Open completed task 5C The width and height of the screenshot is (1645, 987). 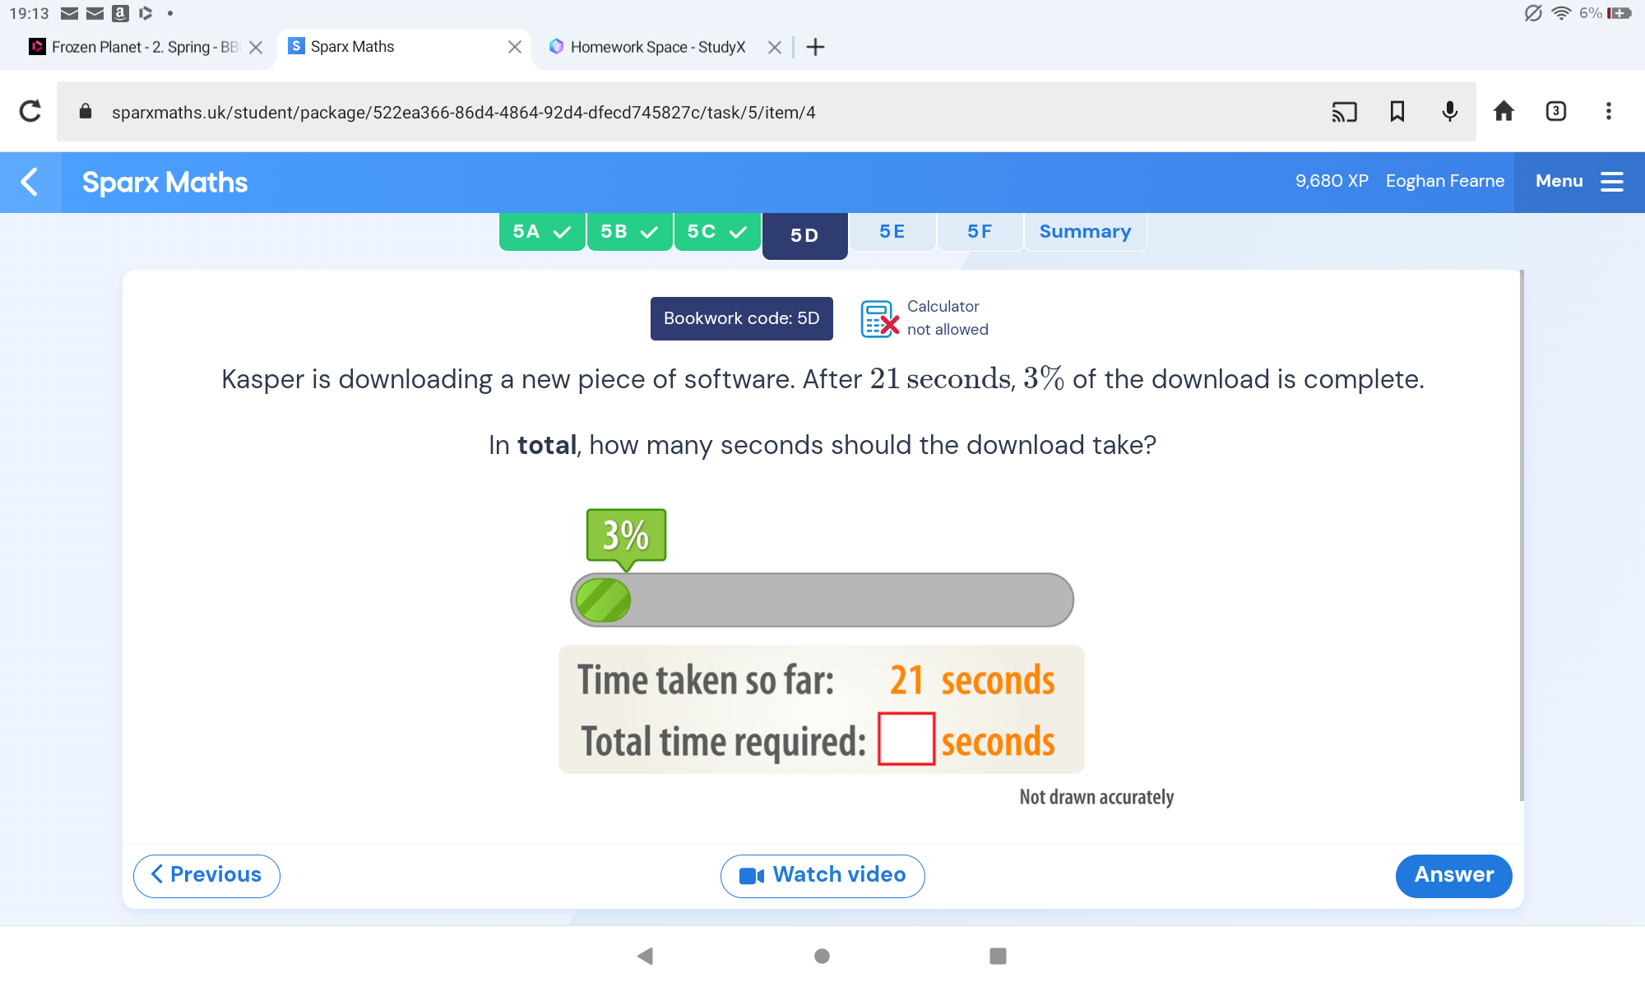coord(717,232)
